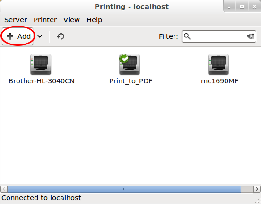Click the Connected to localhost status text

click(41, 198)
